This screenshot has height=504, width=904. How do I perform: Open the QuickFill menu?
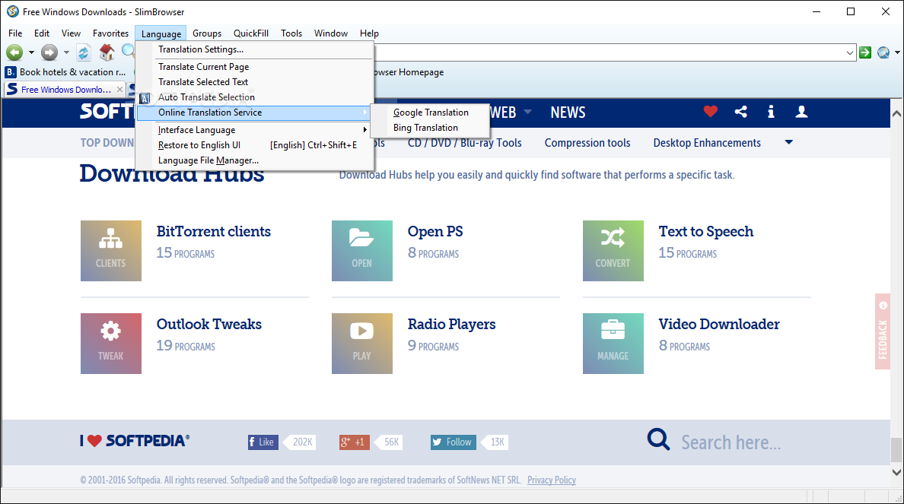pos(251,33)
